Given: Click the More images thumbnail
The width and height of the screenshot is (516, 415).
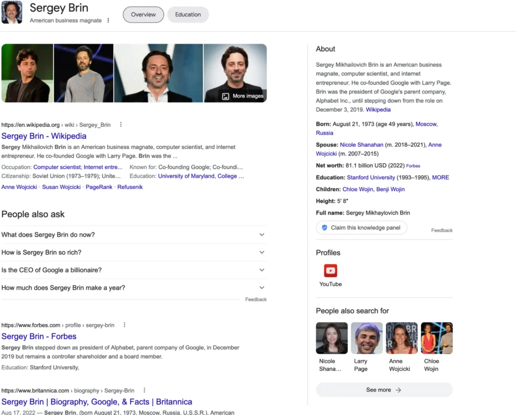Looking at the screenshot, I should [235, 73].
